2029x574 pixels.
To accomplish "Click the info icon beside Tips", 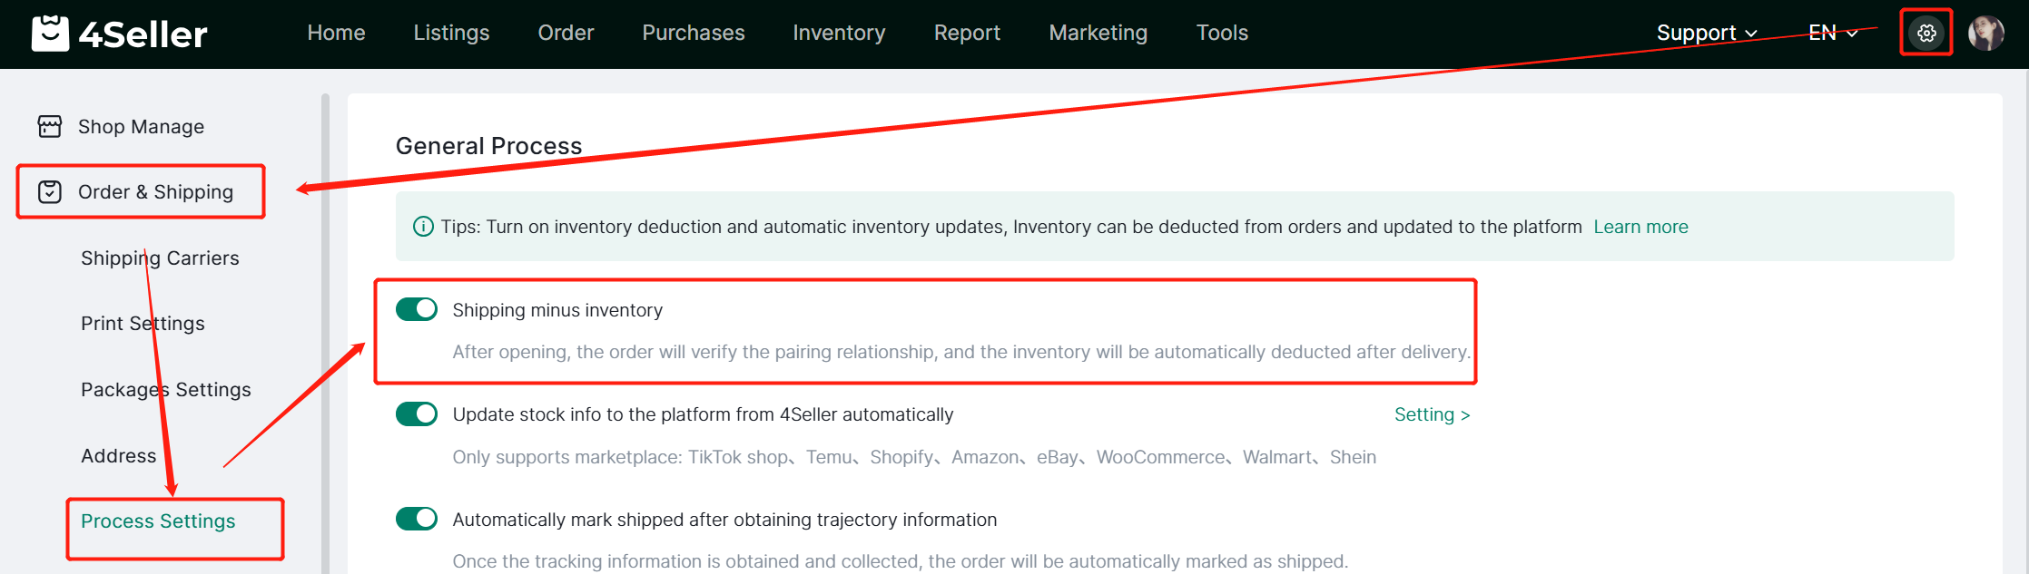I will (x=423, y=227).
